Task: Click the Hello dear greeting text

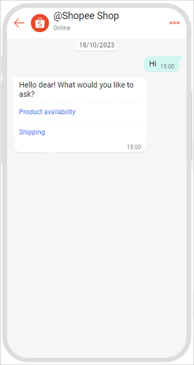Action: [76, 90]
